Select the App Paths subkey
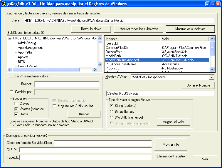The image size is (222, 168). click(25, 52)
